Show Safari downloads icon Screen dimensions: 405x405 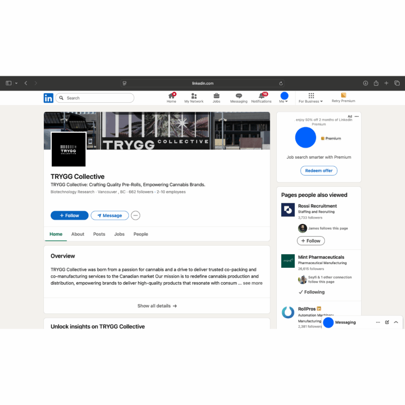(365, 83)
